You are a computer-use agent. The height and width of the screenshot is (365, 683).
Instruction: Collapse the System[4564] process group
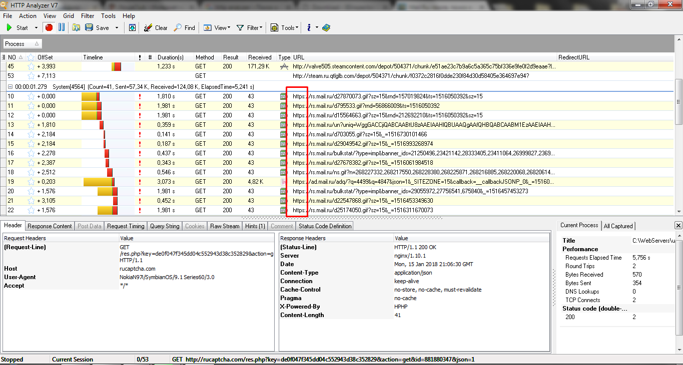point(10,87)
